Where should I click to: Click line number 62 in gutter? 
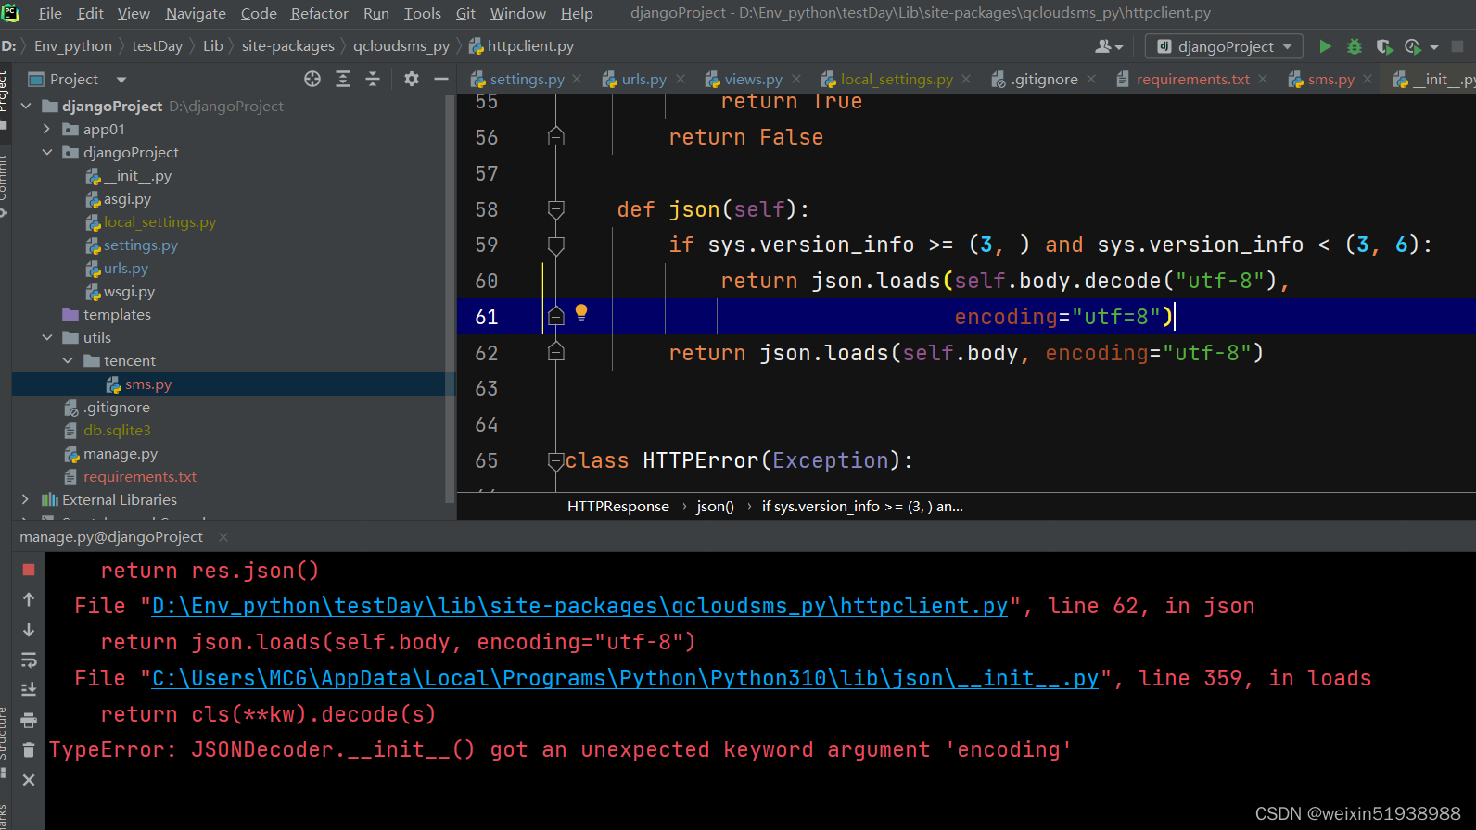(x=487, y=353)
